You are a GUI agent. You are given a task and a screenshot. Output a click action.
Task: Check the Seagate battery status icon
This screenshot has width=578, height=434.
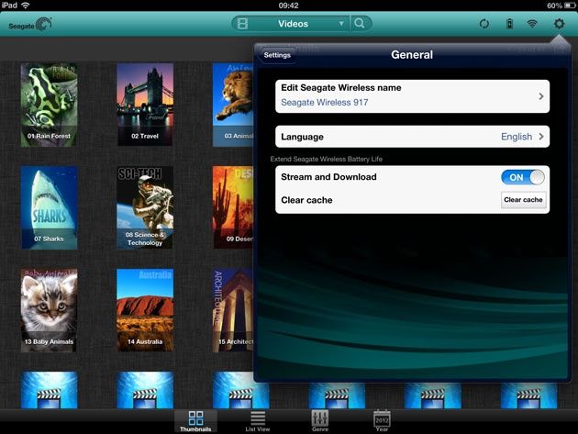pos(509,24)
